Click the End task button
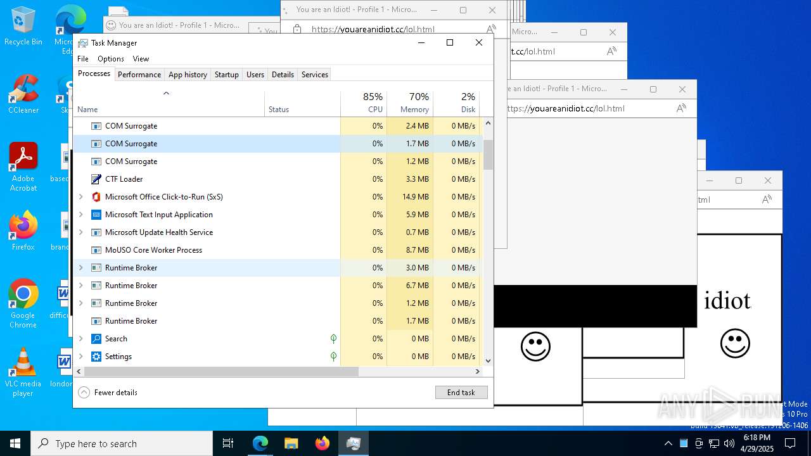The image size is (811, 456). point(461,393)
